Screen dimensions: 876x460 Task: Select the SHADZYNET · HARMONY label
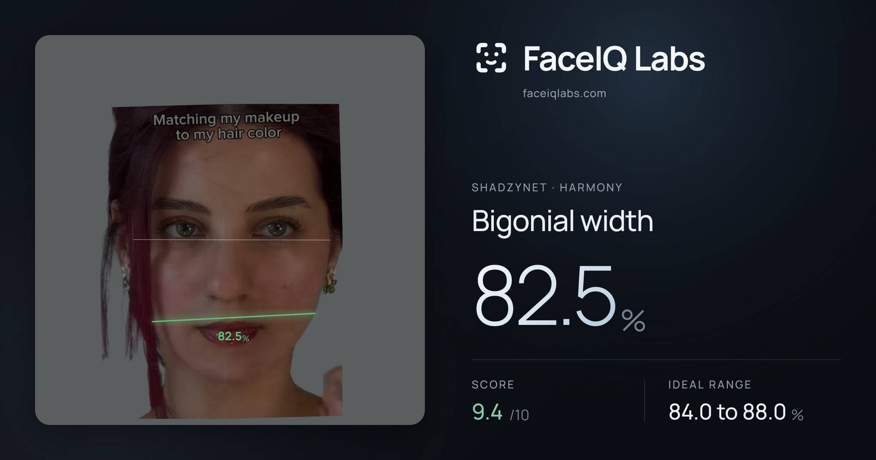547,187
